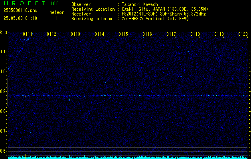
Task: Click time marker 0119
Action: click(x=219, y=34)
